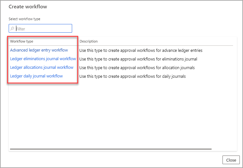Click the Create workflow dialog title
The image size is (243, 168).
(28, 7)
